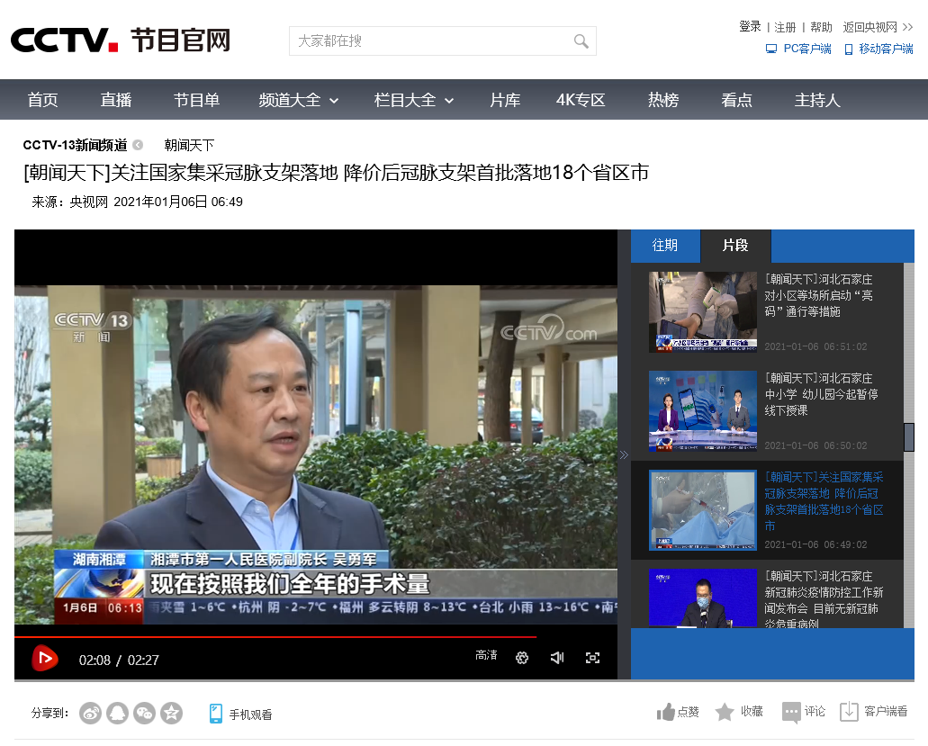Open the 朝闻天下 program link
This screenshot has height=746, width=928.
(189, 145)
